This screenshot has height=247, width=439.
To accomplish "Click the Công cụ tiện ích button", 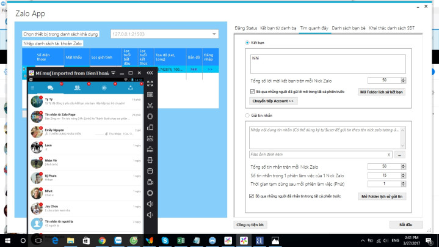I will (x=250, y=225).
